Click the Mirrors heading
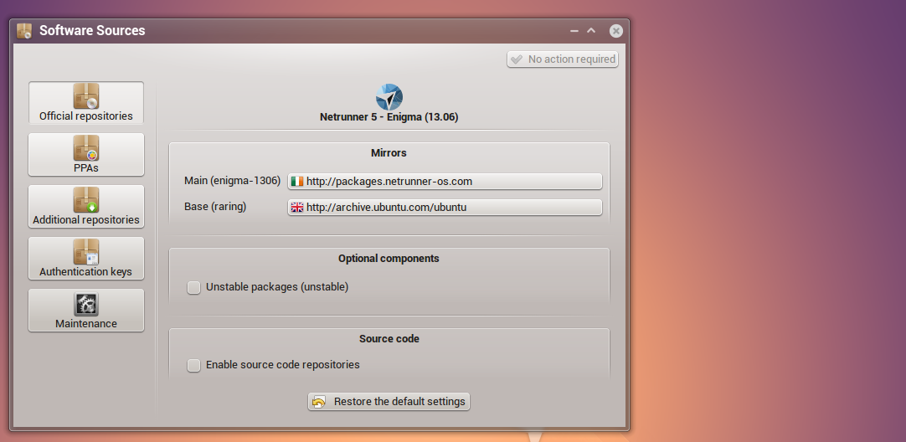 pos(389,153)
